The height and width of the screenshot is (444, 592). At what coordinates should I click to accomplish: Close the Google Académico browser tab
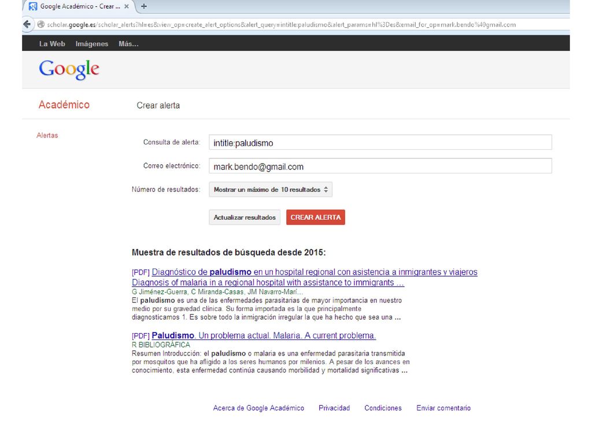127,6
